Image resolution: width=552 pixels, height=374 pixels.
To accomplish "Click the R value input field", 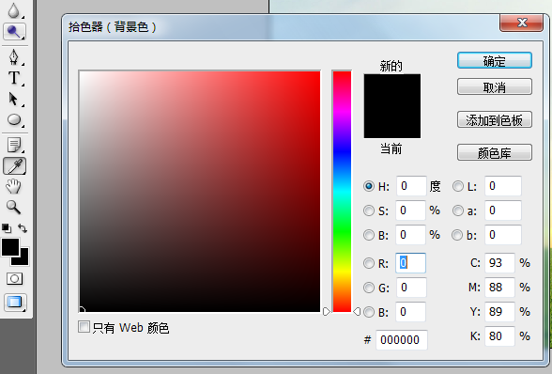I will click(410, 263).
